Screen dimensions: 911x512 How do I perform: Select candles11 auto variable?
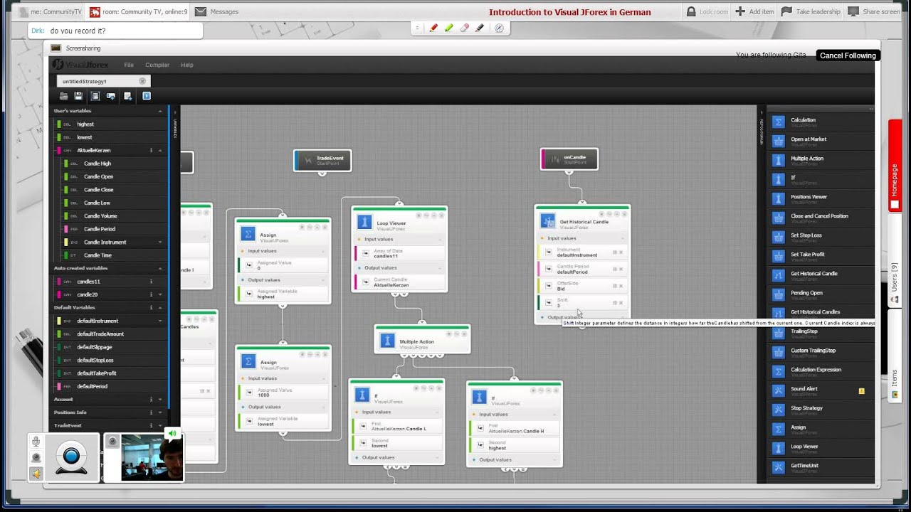[x=88, y=282]
